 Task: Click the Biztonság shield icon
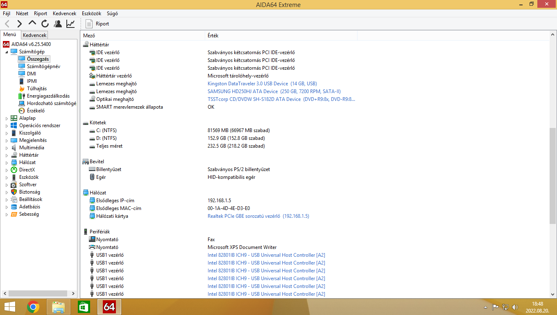coord(14,192)
